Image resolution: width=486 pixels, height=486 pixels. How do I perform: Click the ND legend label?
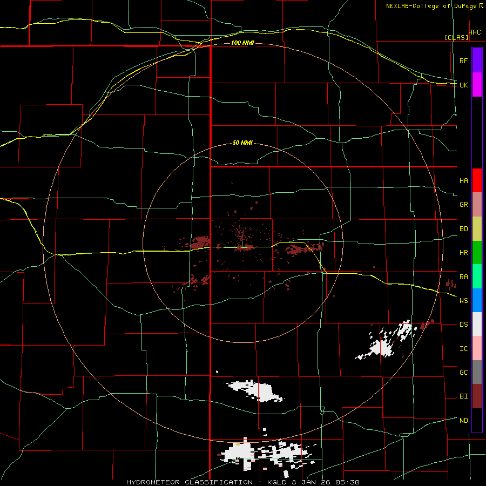(463, 421)
